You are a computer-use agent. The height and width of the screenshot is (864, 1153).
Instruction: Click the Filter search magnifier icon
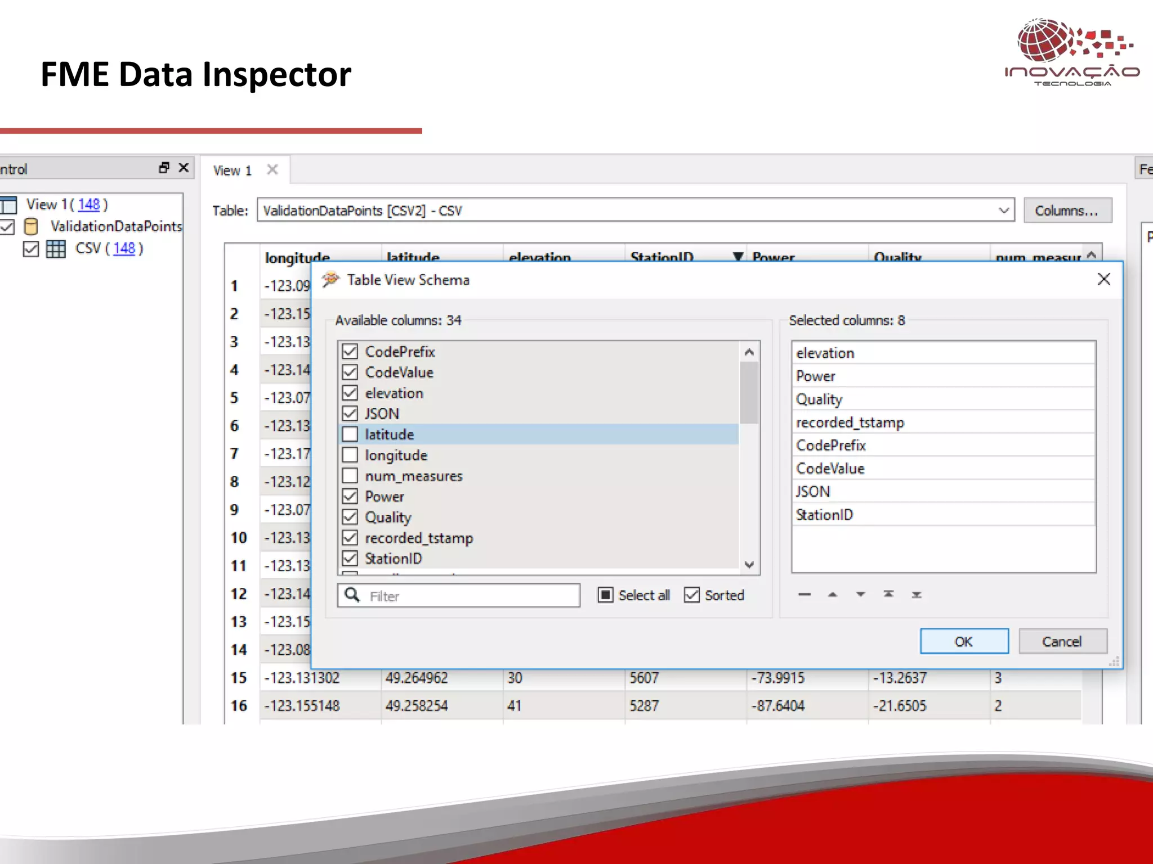click(x=352, y=595)
